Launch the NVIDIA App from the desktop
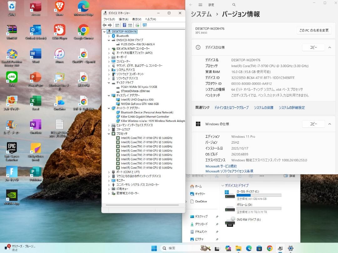The image size is (338, 253). pos(12,195)
